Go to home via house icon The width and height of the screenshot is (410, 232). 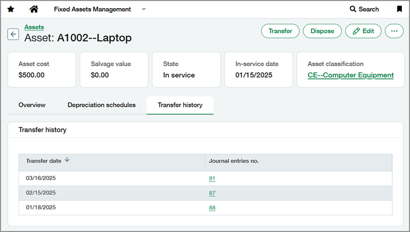(x=34, y=9)
